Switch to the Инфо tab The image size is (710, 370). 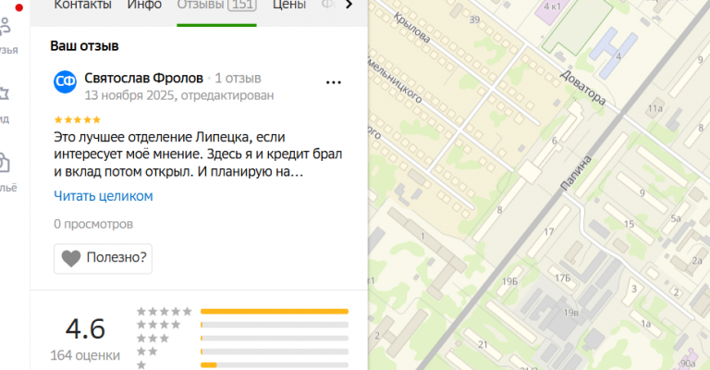144,5
